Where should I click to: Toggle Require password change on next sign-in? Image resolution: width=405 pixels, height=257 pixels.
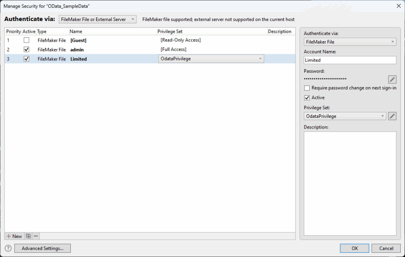(307, 88)
